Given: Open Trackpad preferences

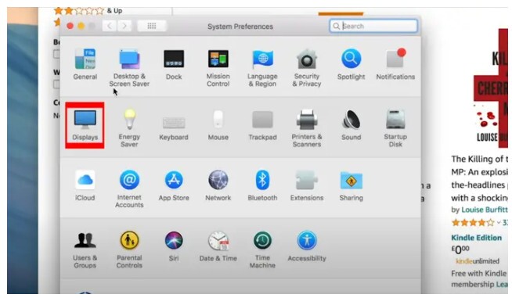Looking at the screenshot, I should tap(262, 125).
